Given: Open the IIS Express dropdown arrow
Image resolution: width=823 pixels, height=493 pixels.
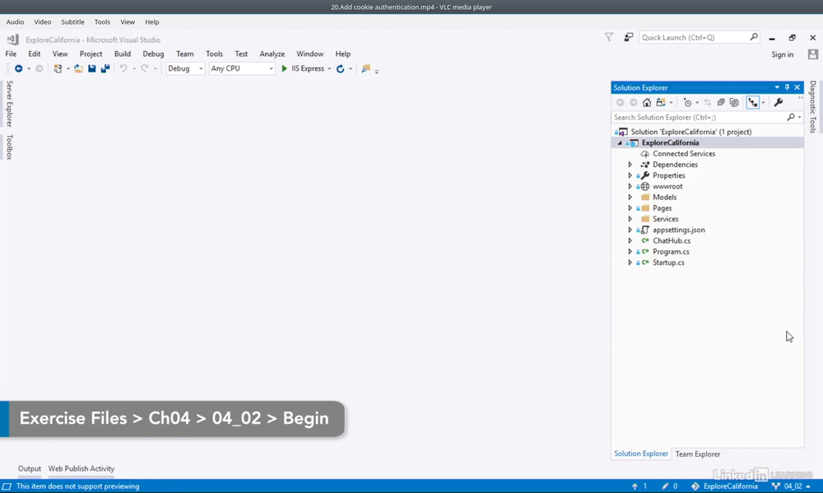Looking at the screenshot, I should [x=330, y=69].
